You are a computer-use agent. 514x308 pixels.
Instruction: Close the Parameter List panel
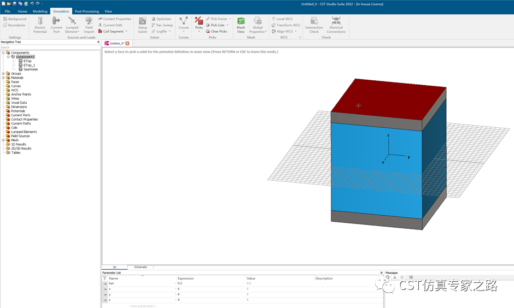381,273
